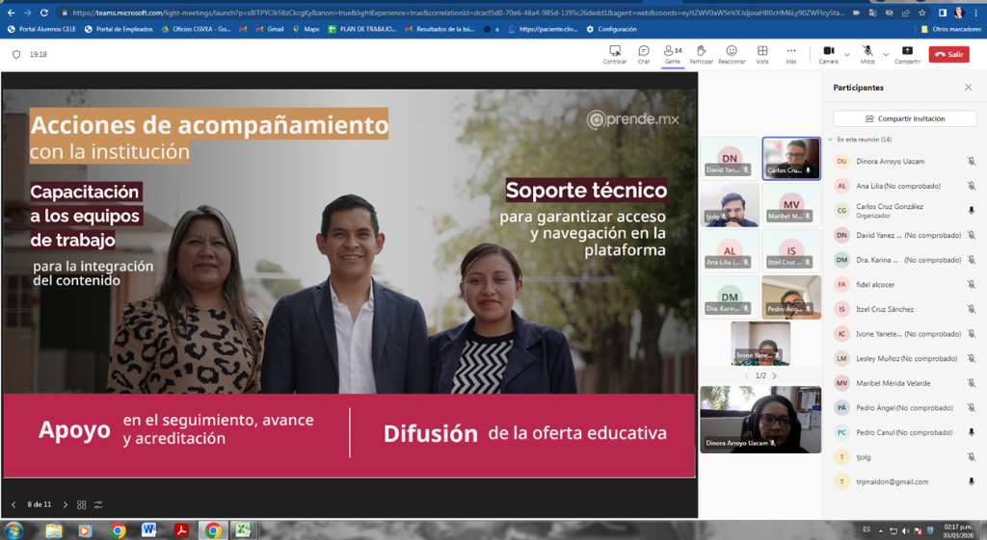987x540 pixels.
Task: Open Configuración bookmark
Action: [611, 29]
